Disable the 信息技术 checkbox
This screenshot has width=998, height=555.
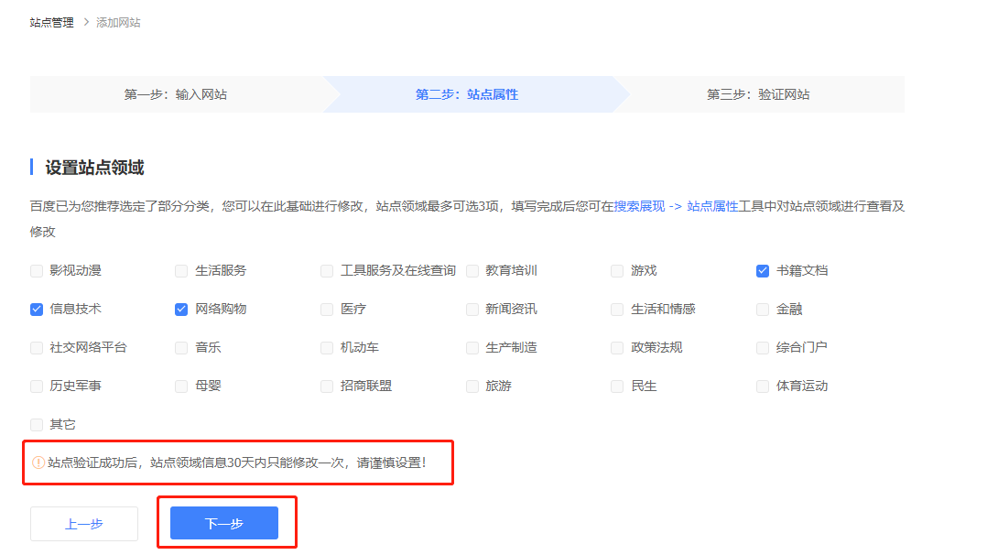pos(36,309)
